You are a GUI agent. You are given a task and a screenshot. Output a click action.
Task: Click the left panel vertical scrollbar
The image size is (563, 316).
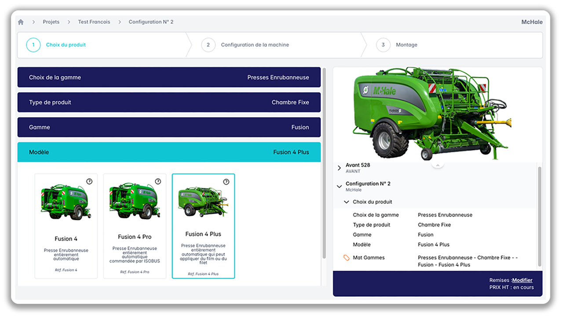point(325,163)
